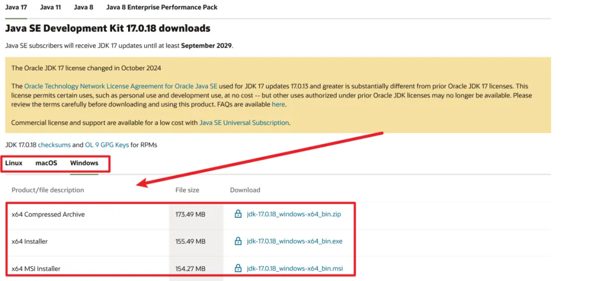Switch to the Java 17 tab
The width and height of the screenshot is (599, 281).
16,7
